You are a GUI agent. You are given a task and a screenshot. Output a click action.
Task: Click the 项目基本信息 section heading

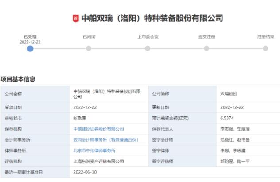pos(18,79)
